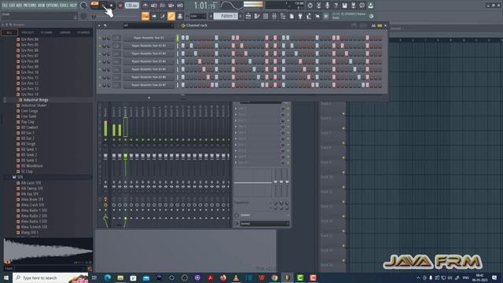
Task: Show the channel rack window icon
Action: 266,16
